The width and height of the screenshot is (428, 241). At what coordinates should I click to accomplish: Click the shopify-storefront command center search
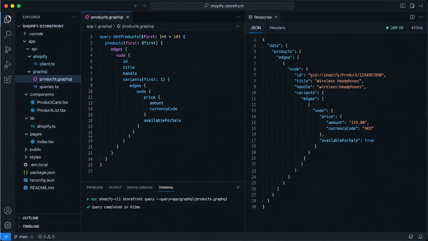point(222,6)
